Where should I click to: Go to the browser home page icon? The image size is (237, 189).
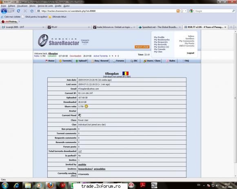pos(32,11)
